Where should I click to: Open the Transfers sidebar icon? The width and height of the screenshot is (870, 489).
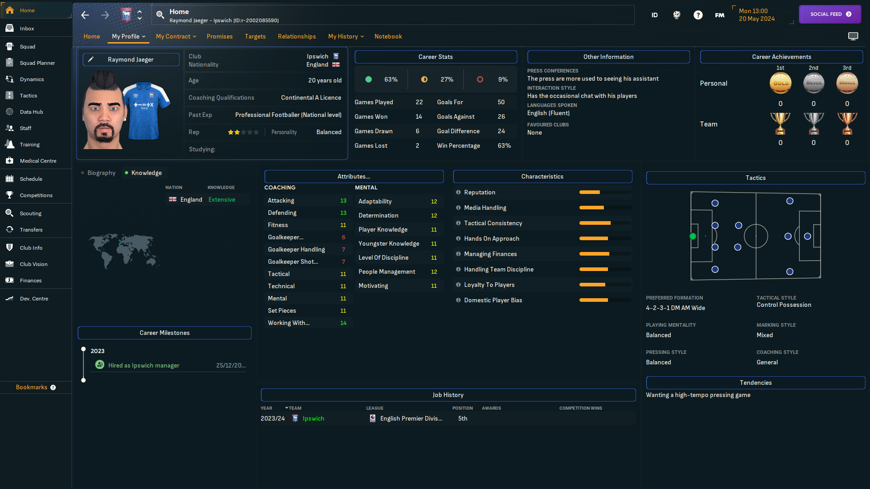pyautogui.click(x=10, y=229)
